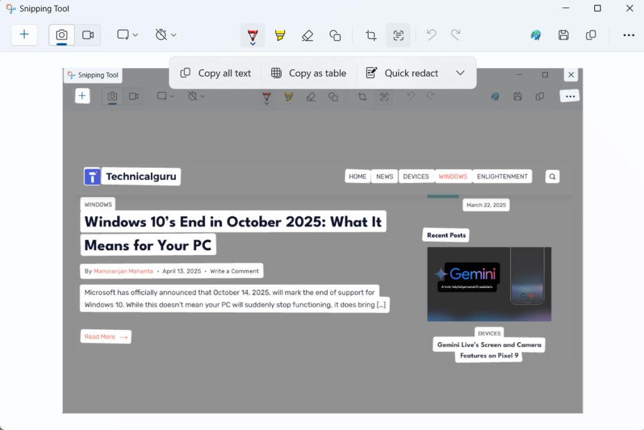The image size is (644, 430).
Task: Click the video icon inside the captured snip
Action: point(133,97)
